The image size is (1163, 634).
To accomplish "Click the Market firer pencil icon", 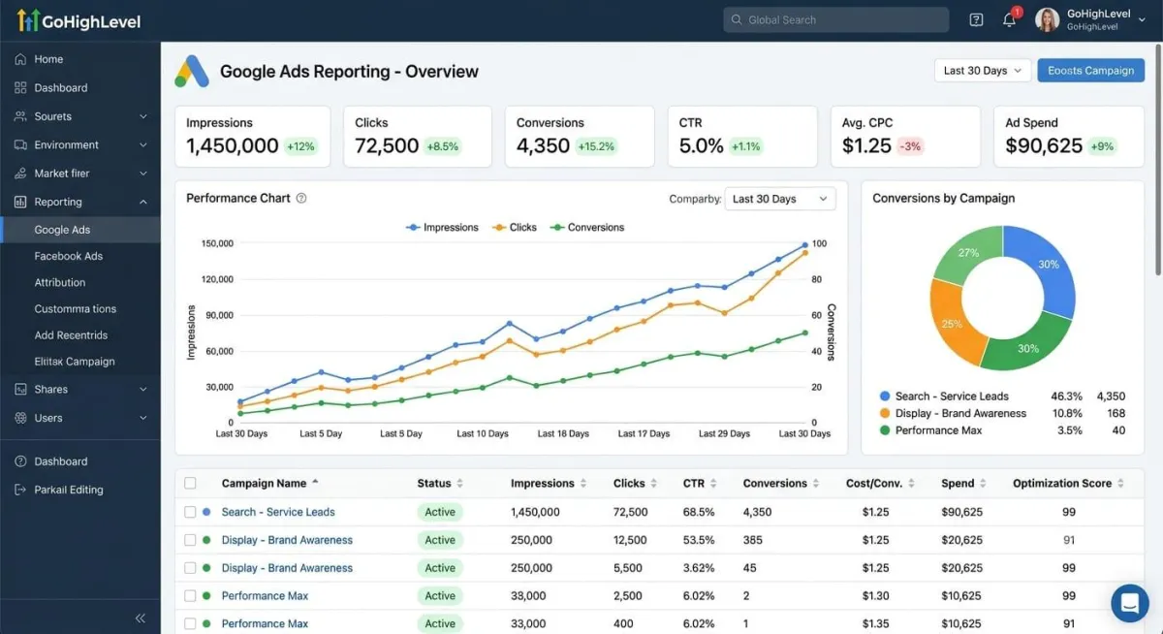I will pyautogui.click(x=20, y=174).
